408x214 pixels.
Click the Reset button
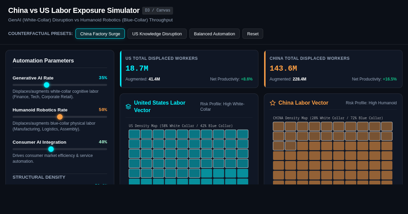tap(253, 34)
